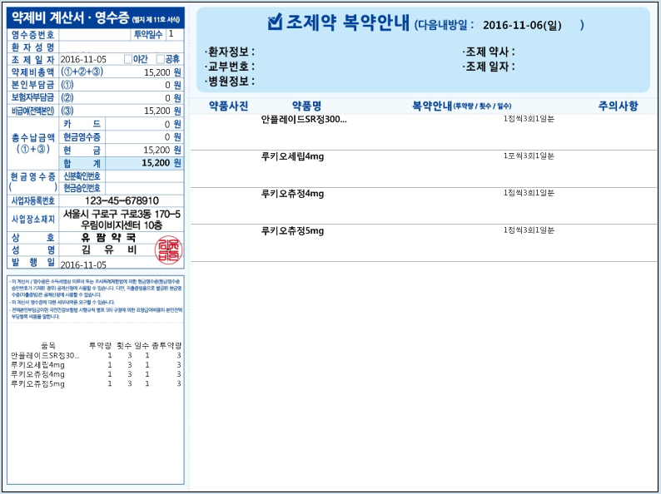The image size is (661, 494).
Task: Click the 영수증번호 empty field
Action: (x=95, y=35)
